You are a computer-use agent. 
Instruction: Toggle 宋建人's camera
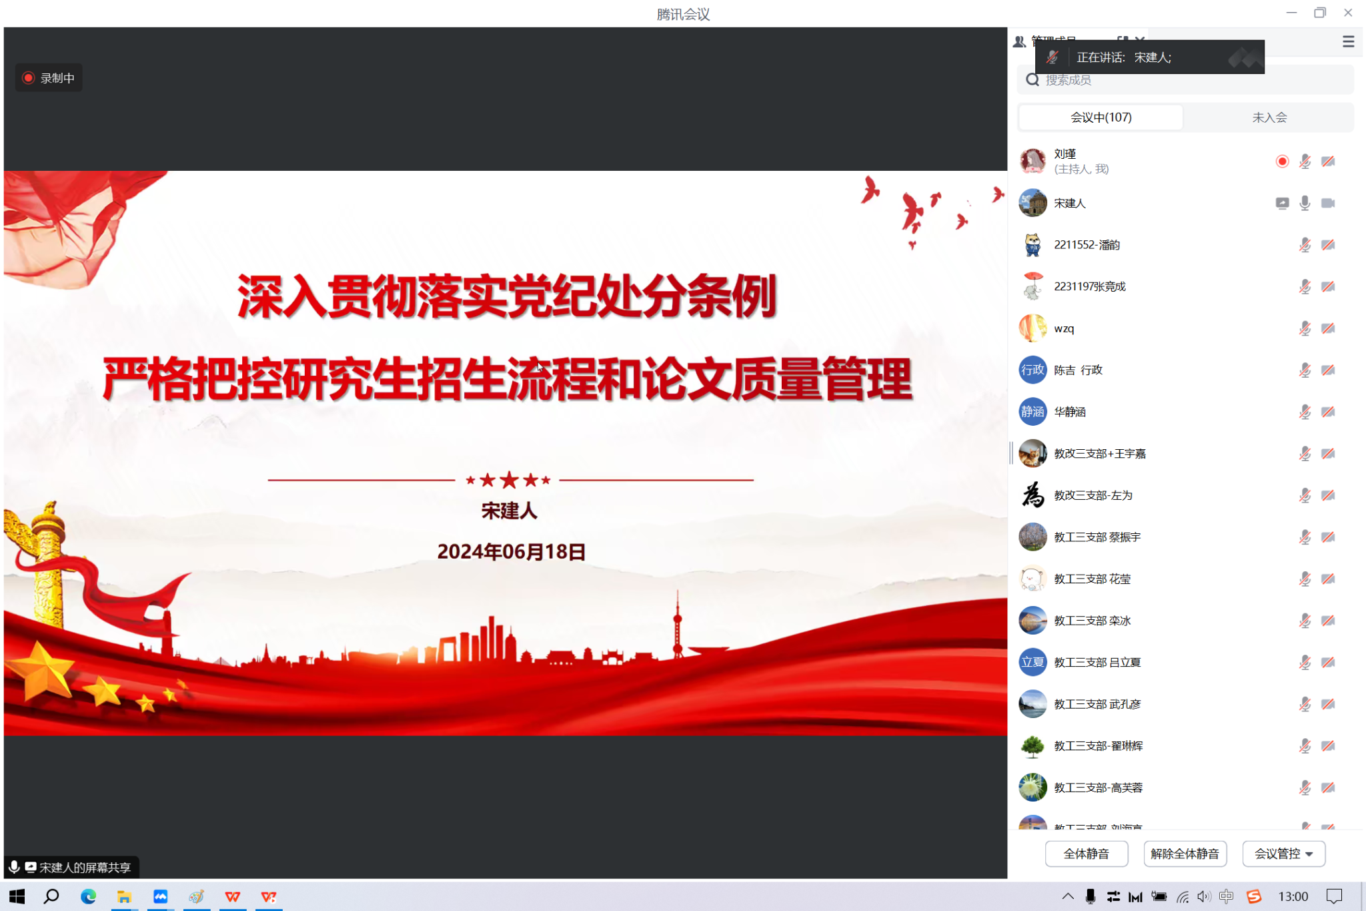[1328, 203]
